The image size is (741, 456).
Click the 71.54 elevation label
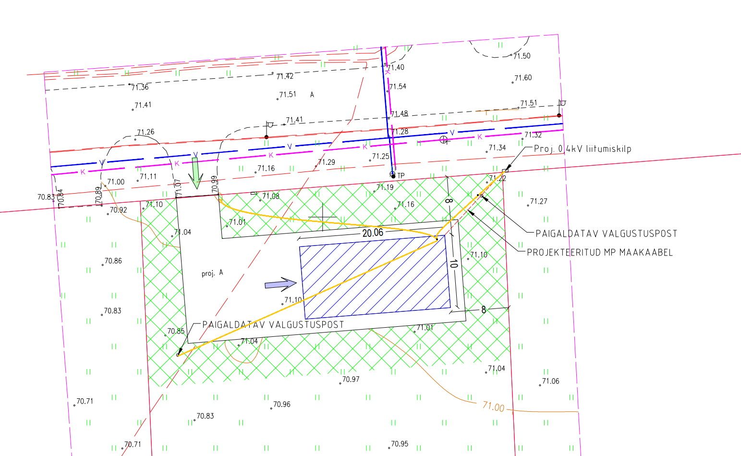(398, 87)
